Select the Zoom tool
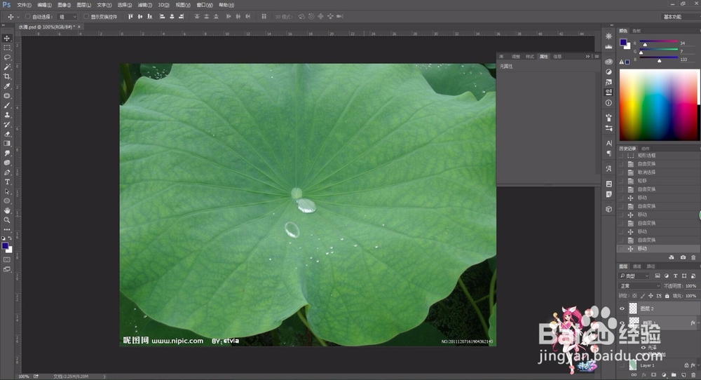The height and width of the screenshot is (380, 701). pyautogui.click(x=7, y=220)
